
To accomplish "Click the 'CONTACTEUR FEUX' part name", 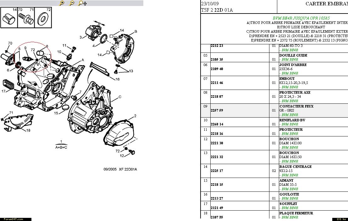I will pos(296,106).
